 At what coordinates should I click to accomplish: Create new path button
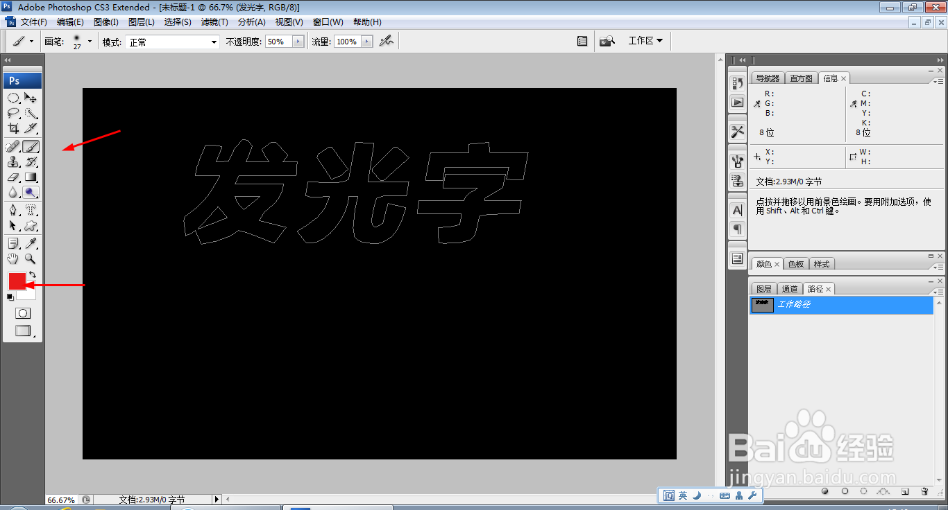(x=905, y=491)
